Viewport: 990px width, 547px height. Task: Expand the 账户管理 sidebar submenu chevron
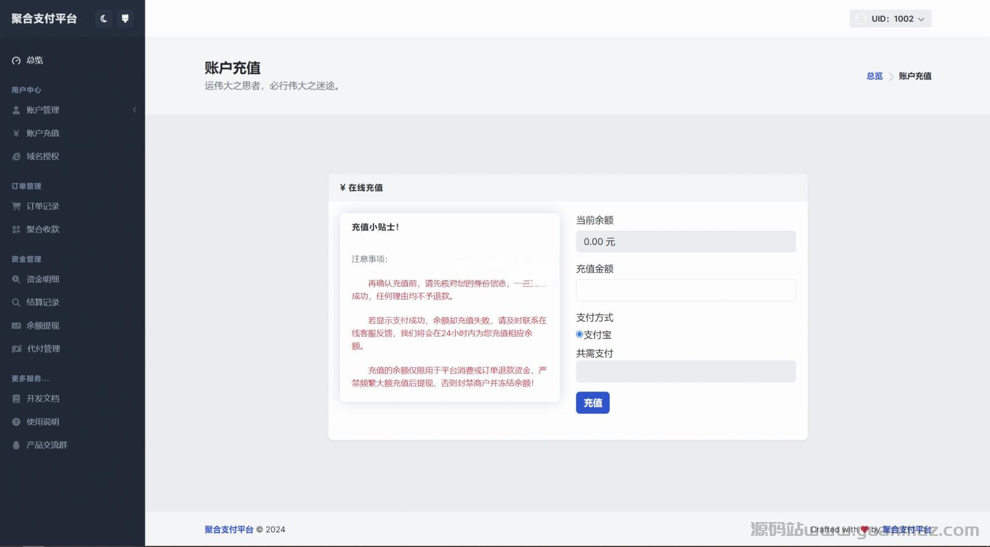coord(134,110)
